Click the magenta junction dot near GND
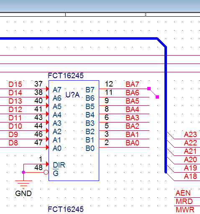200x214 pixels. pyautogui.click(x=23, y=172)
